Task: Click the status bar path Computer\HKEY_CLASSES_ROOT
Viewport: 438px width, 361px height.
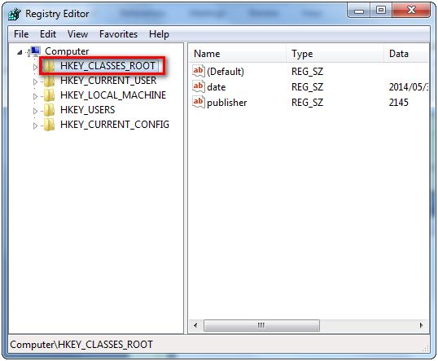Action: [81, 345]
